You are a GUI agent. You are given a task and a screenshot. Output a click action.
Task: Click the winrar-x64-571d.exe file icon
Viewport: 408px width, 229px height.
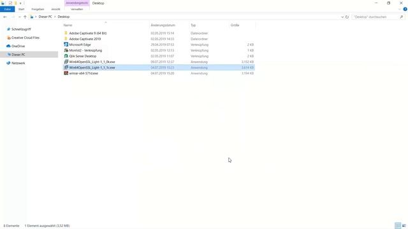coord(66,73)
